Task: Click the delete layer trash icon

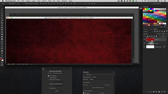Action: [x=165, y=92]
